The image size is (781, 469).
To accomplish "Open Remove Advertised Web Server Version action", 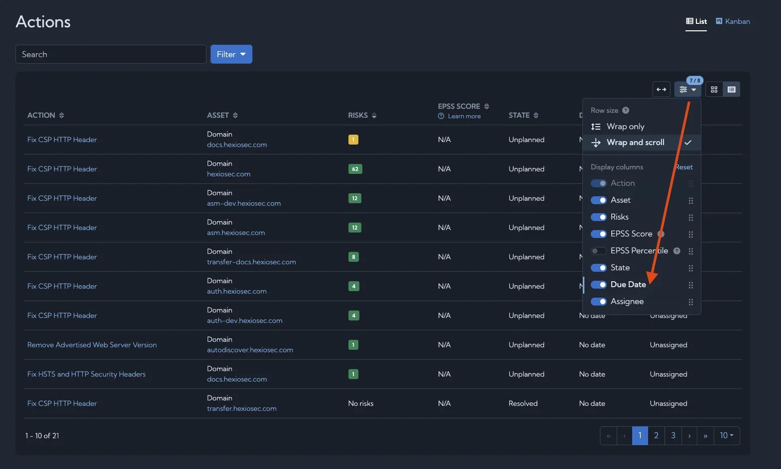I will click(x=92, y=345).
